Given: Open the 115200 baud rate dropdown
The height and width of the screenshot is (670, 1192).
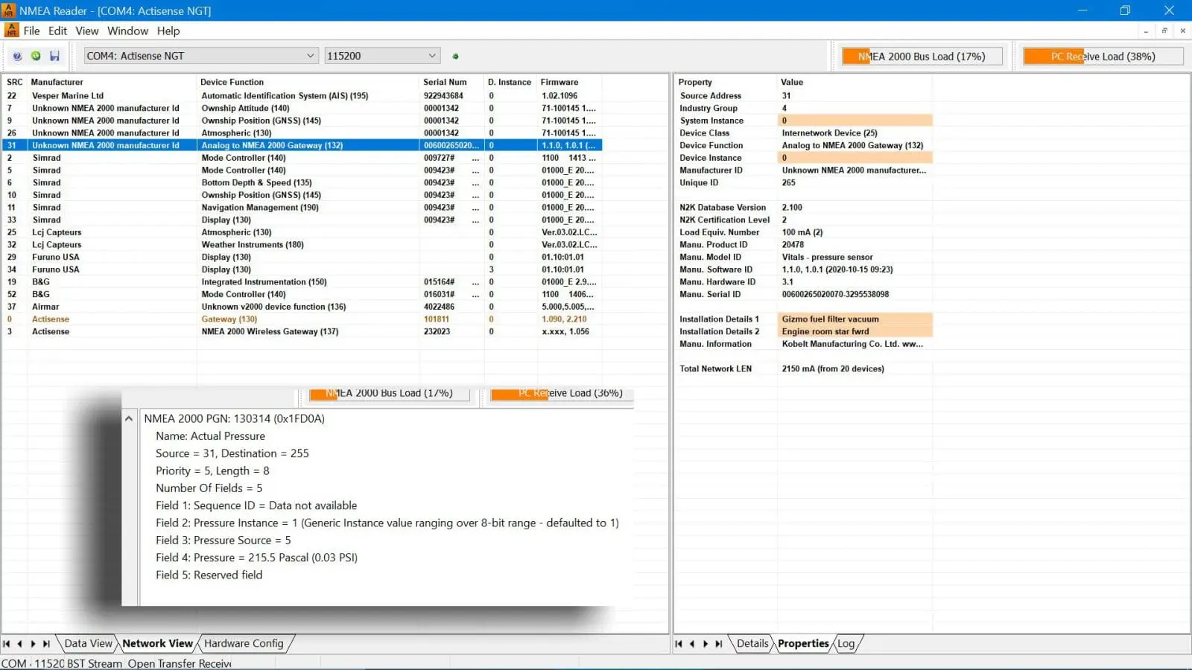Looking at the screenshot, I should tap(382, 56).
